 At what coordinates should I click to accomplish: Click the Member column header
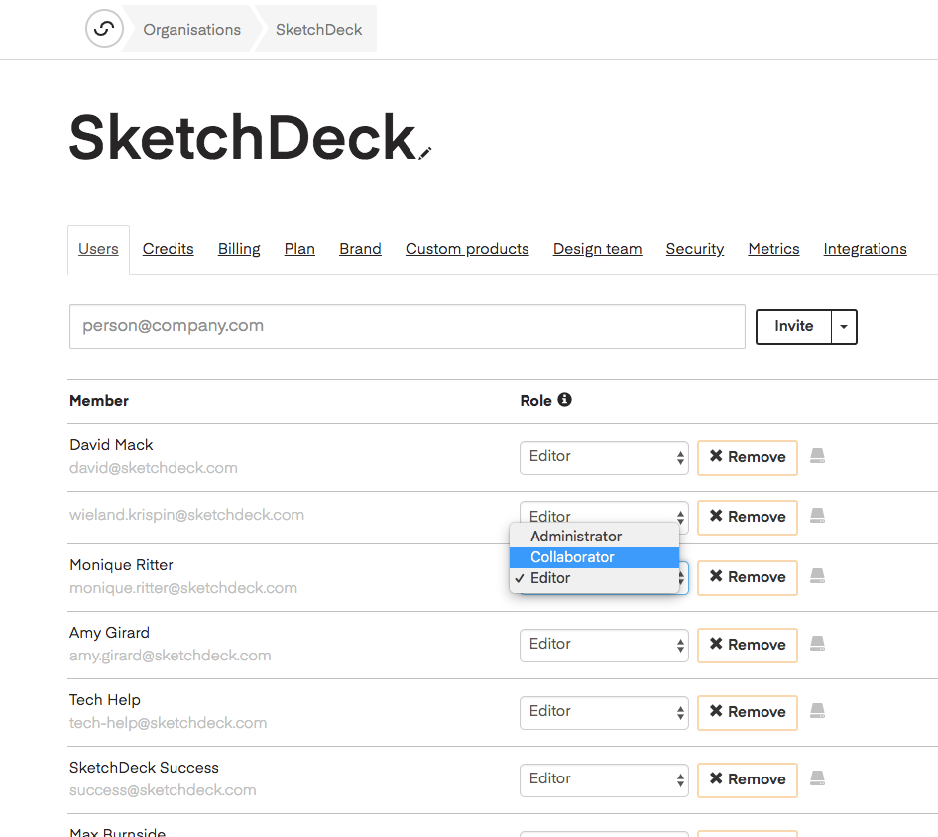[99, 401]
